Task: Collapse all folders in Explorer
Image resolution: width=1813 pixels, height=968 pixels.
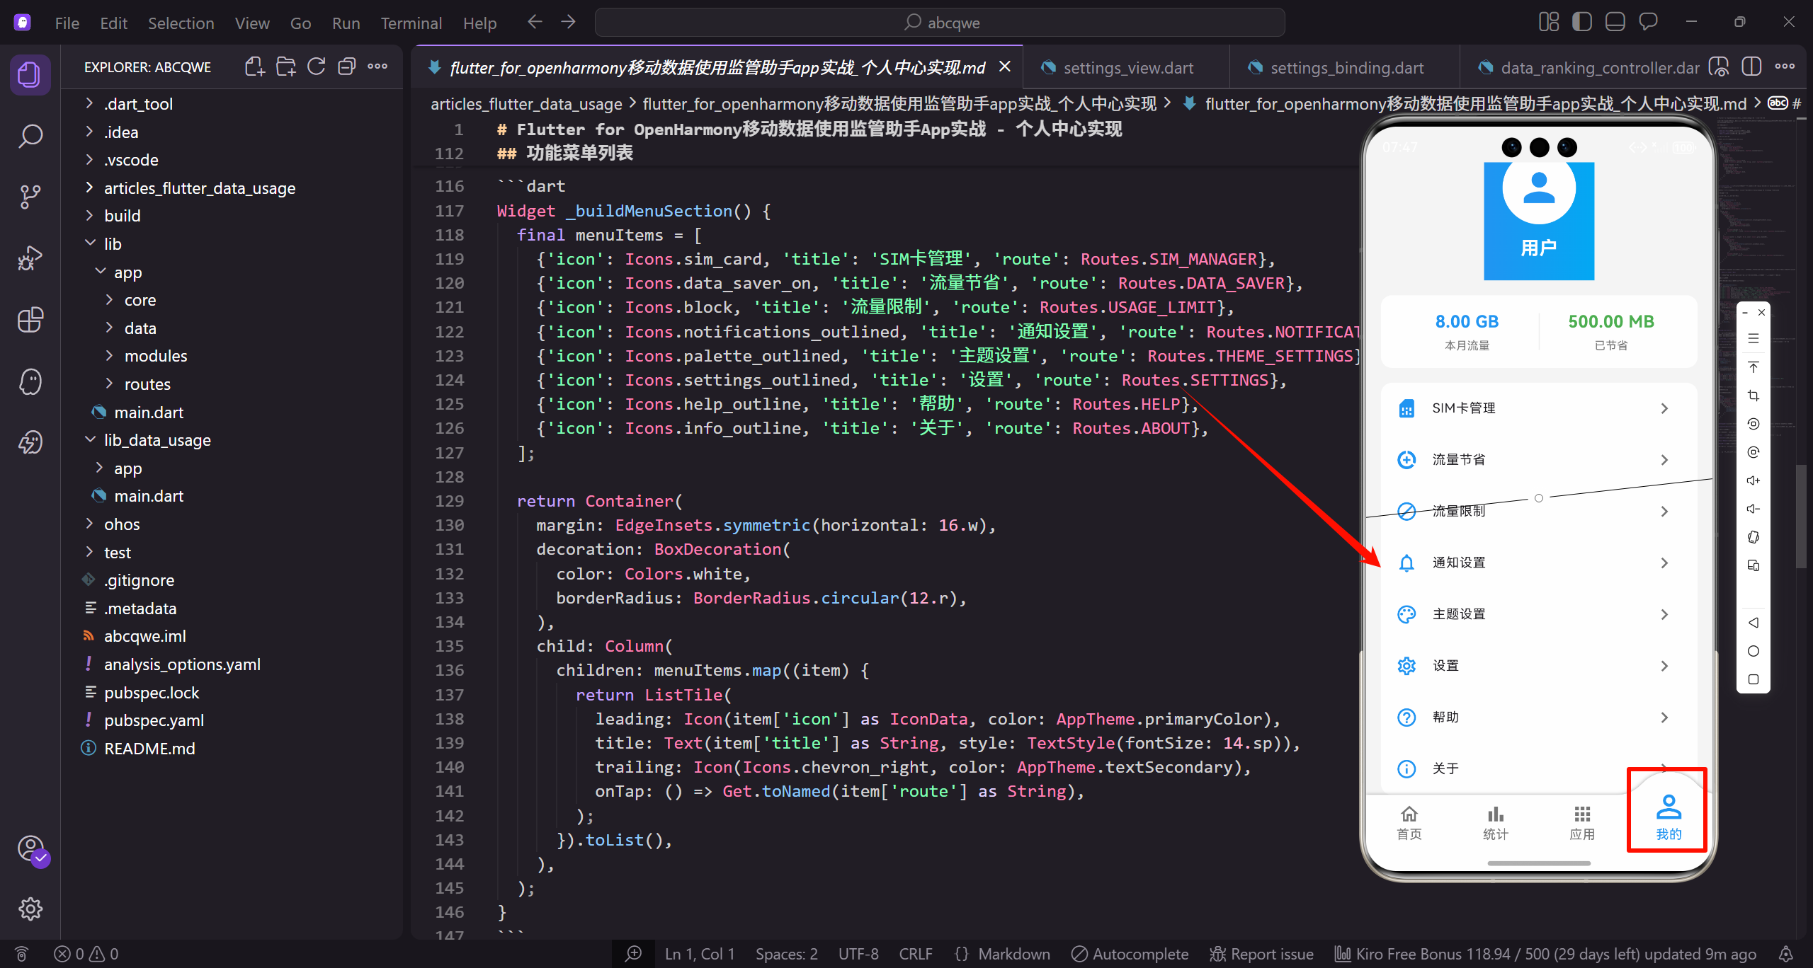Action: click(346, 67)
